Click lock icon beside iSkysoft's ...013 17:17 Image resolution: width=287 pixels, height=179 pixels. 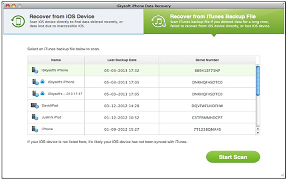point(42,93)
